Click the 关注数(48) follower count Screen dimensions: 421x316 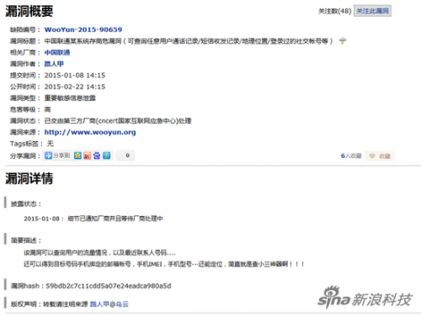coord(335,11)
